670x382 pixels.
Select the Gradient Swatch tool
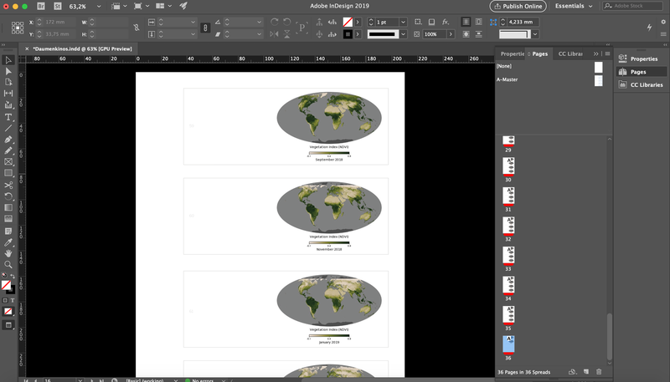(x=8, y=207)
